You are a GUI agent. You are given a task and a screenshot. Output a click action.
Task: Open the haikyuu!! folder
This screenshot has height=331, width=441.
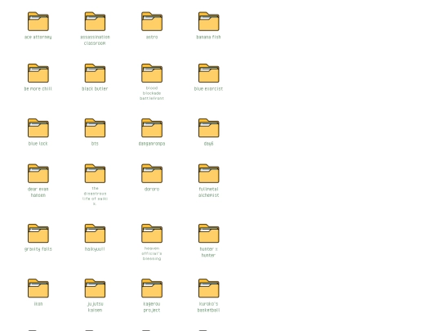[95, 234]
